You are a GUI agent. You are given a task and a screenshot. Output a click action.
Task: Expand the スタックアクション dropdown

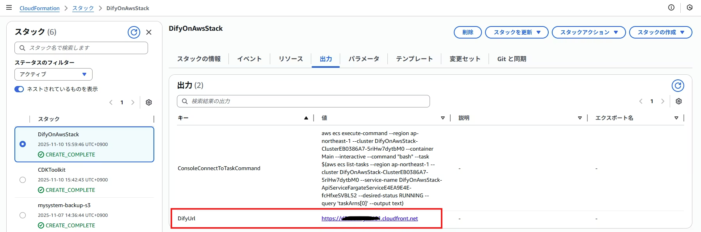(x=589, y=32)
